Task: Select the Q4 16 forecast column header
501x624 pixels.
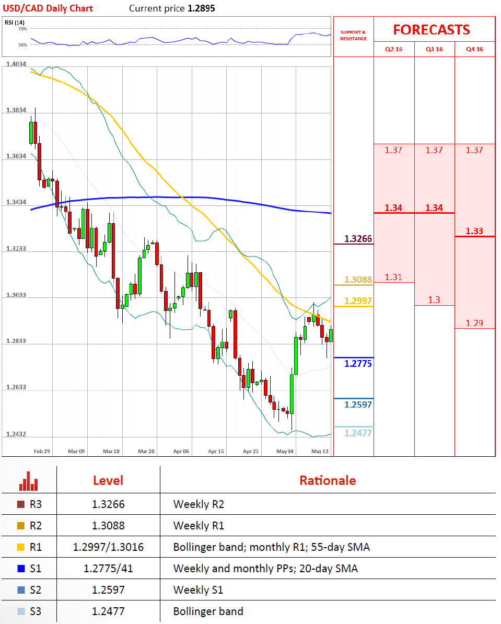Action: click(x=475, y=49)
